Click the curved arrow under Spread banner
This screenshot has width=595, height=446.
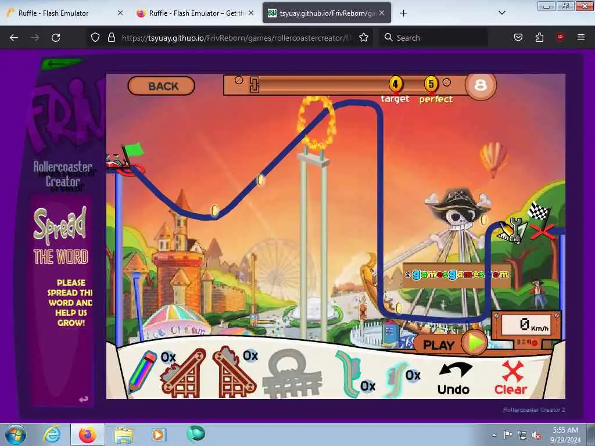(84, 399)
